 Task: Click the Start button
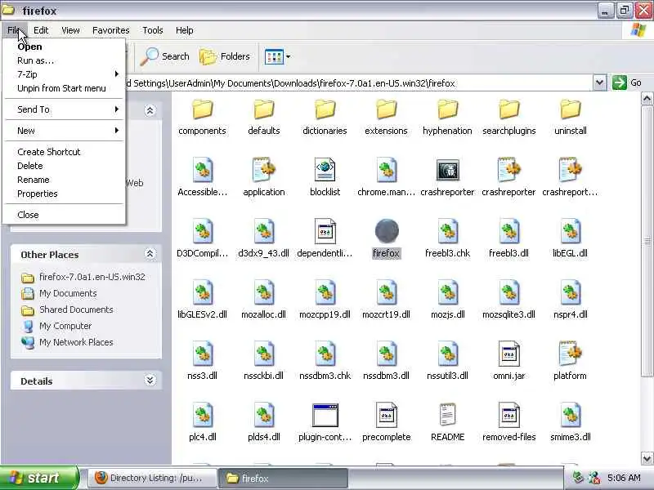click(39, 478)
